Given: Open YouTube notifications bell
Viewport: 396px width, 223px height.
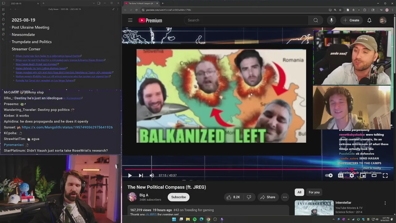Looking at the screenshot, I should [x=369, y=20].
